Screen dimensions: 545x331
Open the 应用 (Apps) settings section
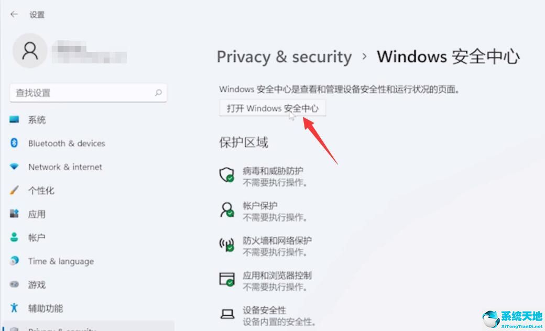[x=14, y=214]
